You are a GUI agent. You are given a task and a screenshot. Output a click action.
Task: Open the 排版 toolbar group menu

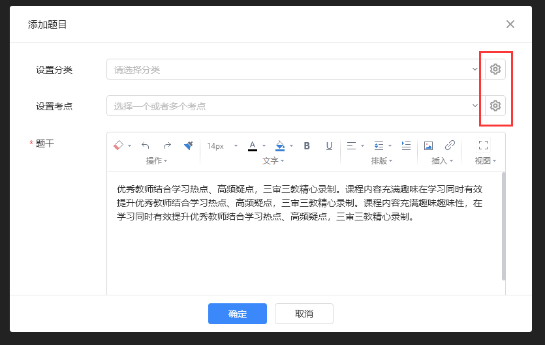tap(381, 160)
